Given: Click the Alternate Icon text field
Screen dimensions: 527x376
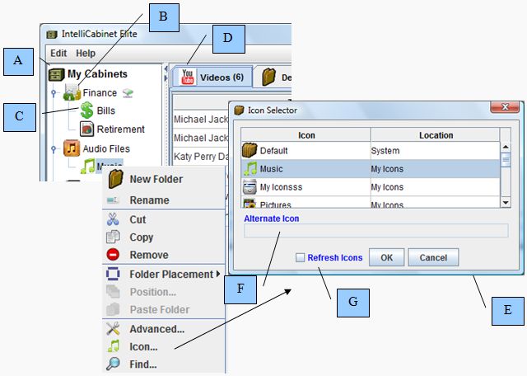Looking at the screenshot, I should click(x=375, y=231).
